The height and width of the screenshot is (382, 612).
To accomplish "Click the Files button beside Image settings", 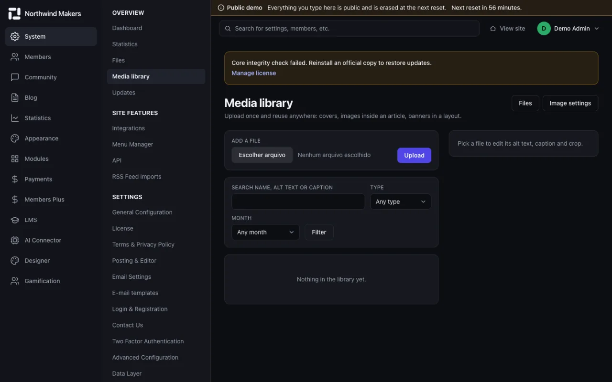I will (x=525, y=103).
